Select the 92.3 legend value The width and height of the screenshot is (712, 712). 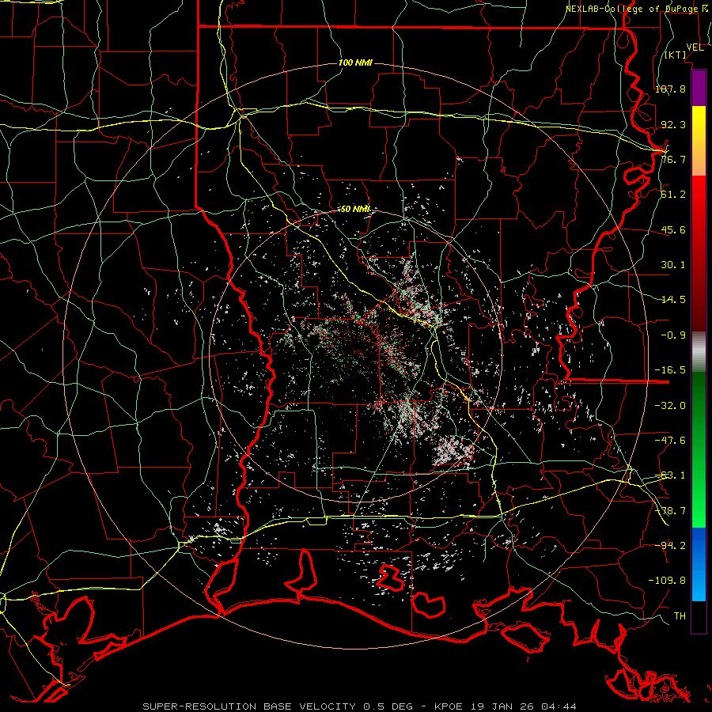click(x=673, y=124)
